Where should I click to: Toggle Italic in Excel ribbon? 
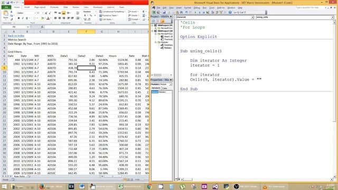point(23,18)
